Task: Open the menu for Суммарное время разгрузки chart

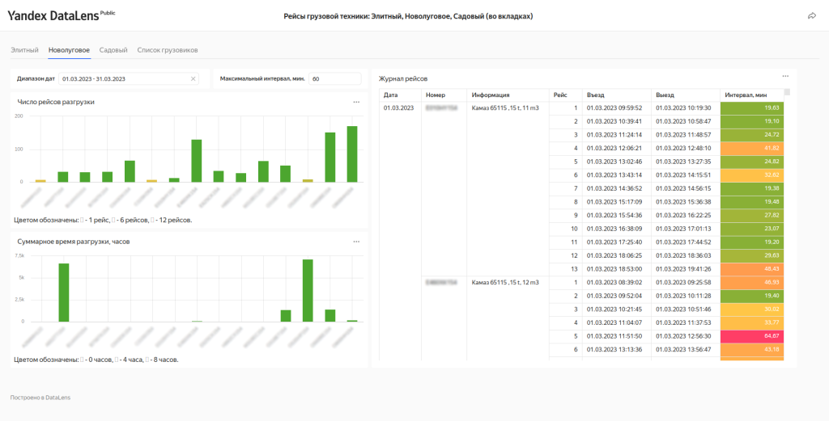Action: point(356,242)
